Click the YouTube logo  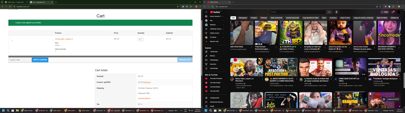215,12
